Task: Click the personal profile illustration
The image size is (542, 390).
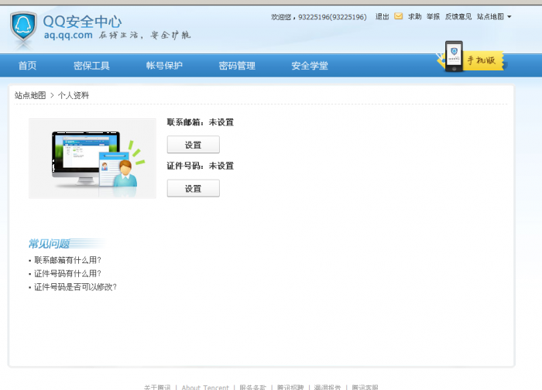Action: 92,158
